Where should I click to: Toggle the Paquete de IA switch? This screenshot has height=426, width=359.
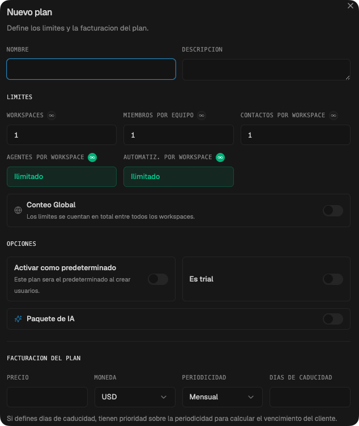[x=333, y=319]
